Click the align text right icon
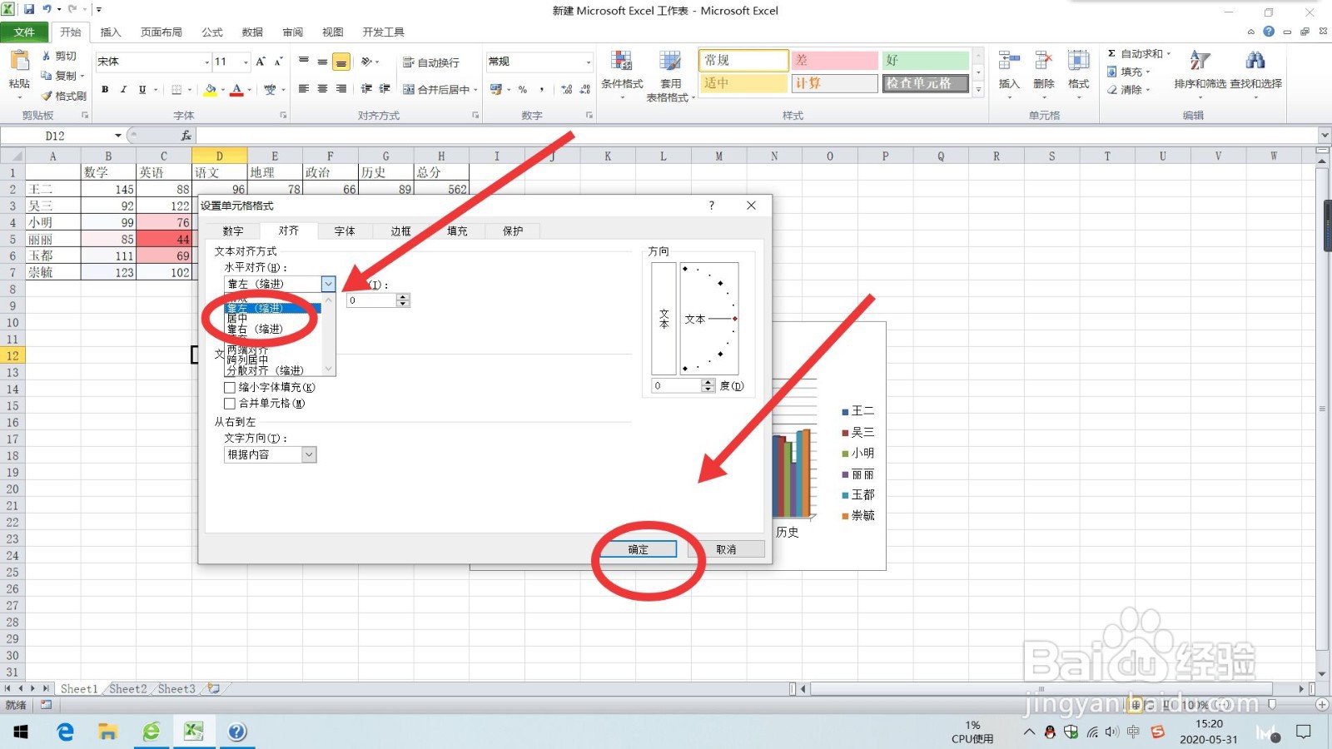Image resolution: width=1332 pixels, height=749 pixels. pos(341,89)
